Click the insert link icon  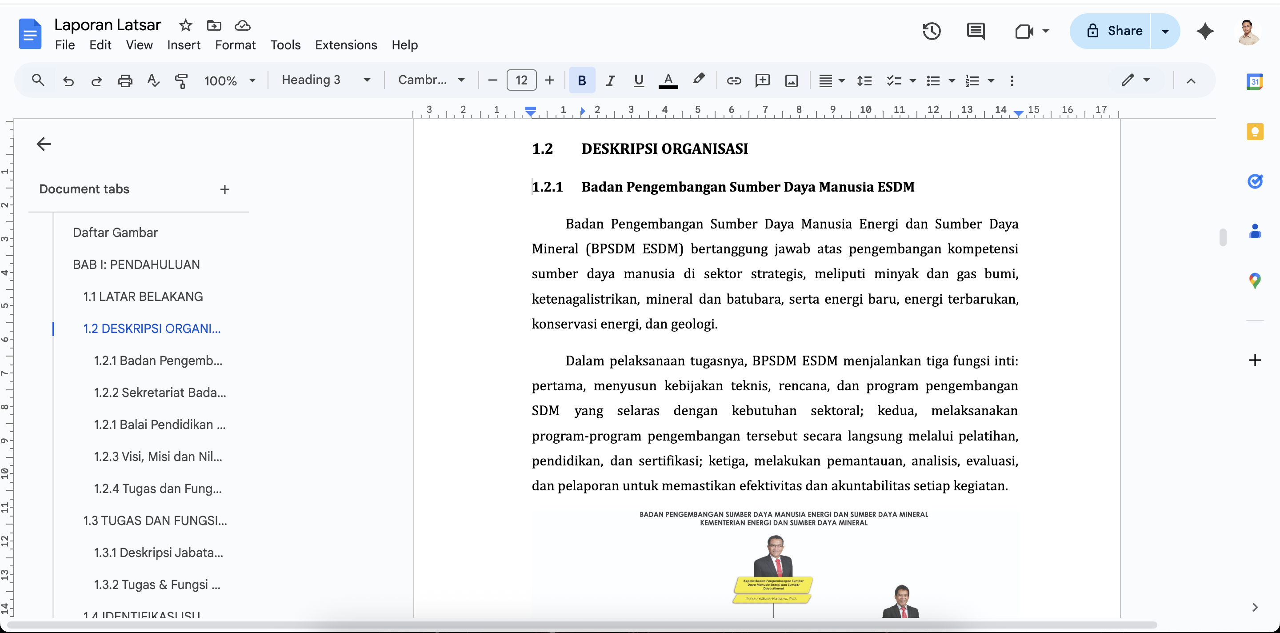(x=733, y=80)
